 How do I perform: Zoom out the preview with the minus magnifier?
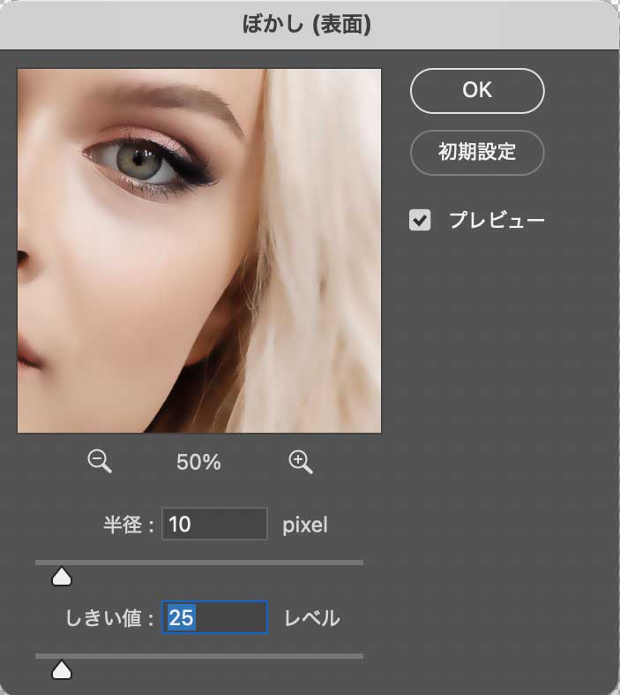[100, 461]
